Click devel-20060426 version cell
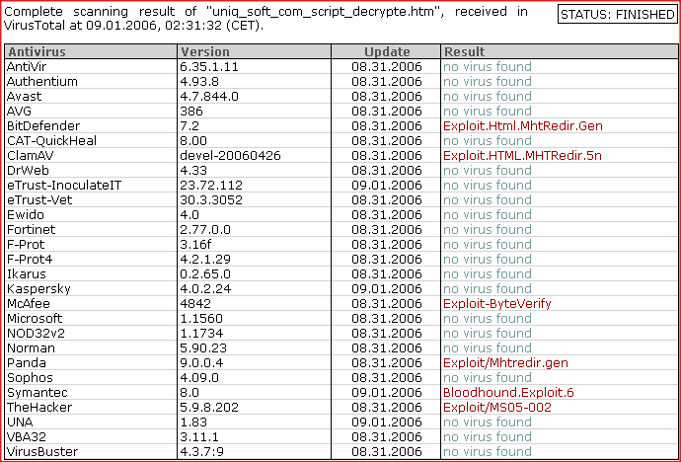The image size is (681, 462). (230, 155)
